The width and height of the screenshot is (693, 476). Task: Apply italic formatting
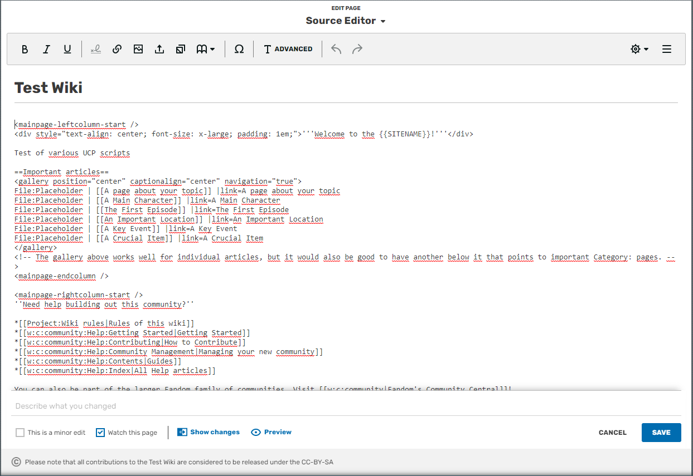pyautogui.click(x=46, y=49)
